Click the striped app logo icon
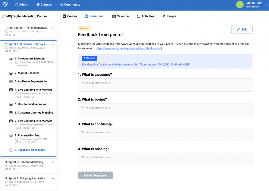 point(5,4)
